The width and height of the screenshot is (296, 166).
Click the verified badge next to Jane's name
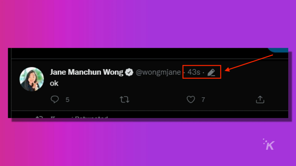pyautogui.click(x=129, y=72)
